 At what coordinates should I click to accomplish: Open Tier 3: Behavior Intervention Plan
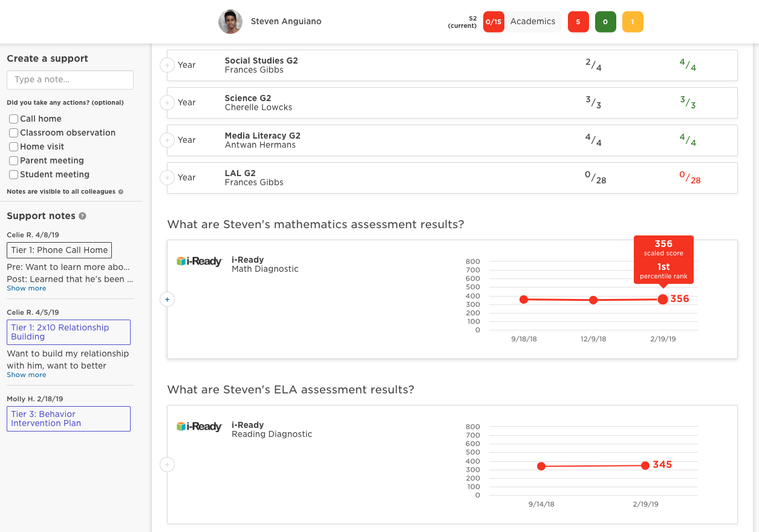coord(68,419)
